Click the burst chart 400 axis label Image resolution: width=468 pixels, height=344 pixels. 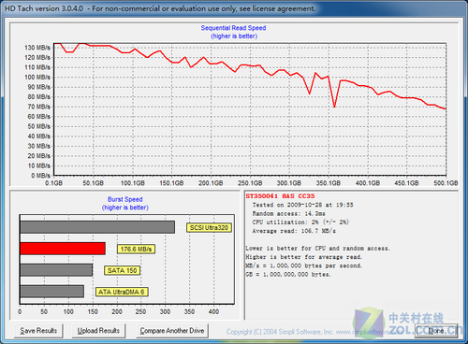coord(213,311)
